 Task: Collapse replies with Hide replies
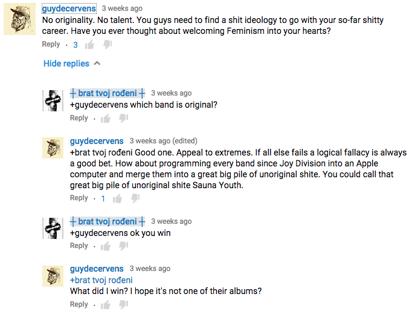click(x=66, y=64)
